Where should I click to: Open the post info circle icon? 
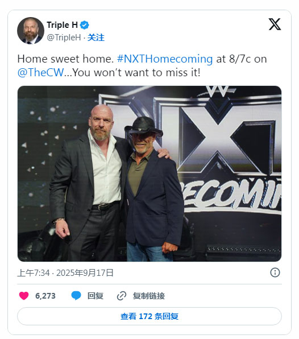275,272
